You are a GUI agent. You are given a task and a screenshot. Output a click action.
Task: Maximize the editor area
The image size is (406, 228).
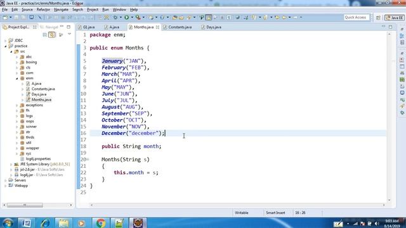(x=391, y=27)
